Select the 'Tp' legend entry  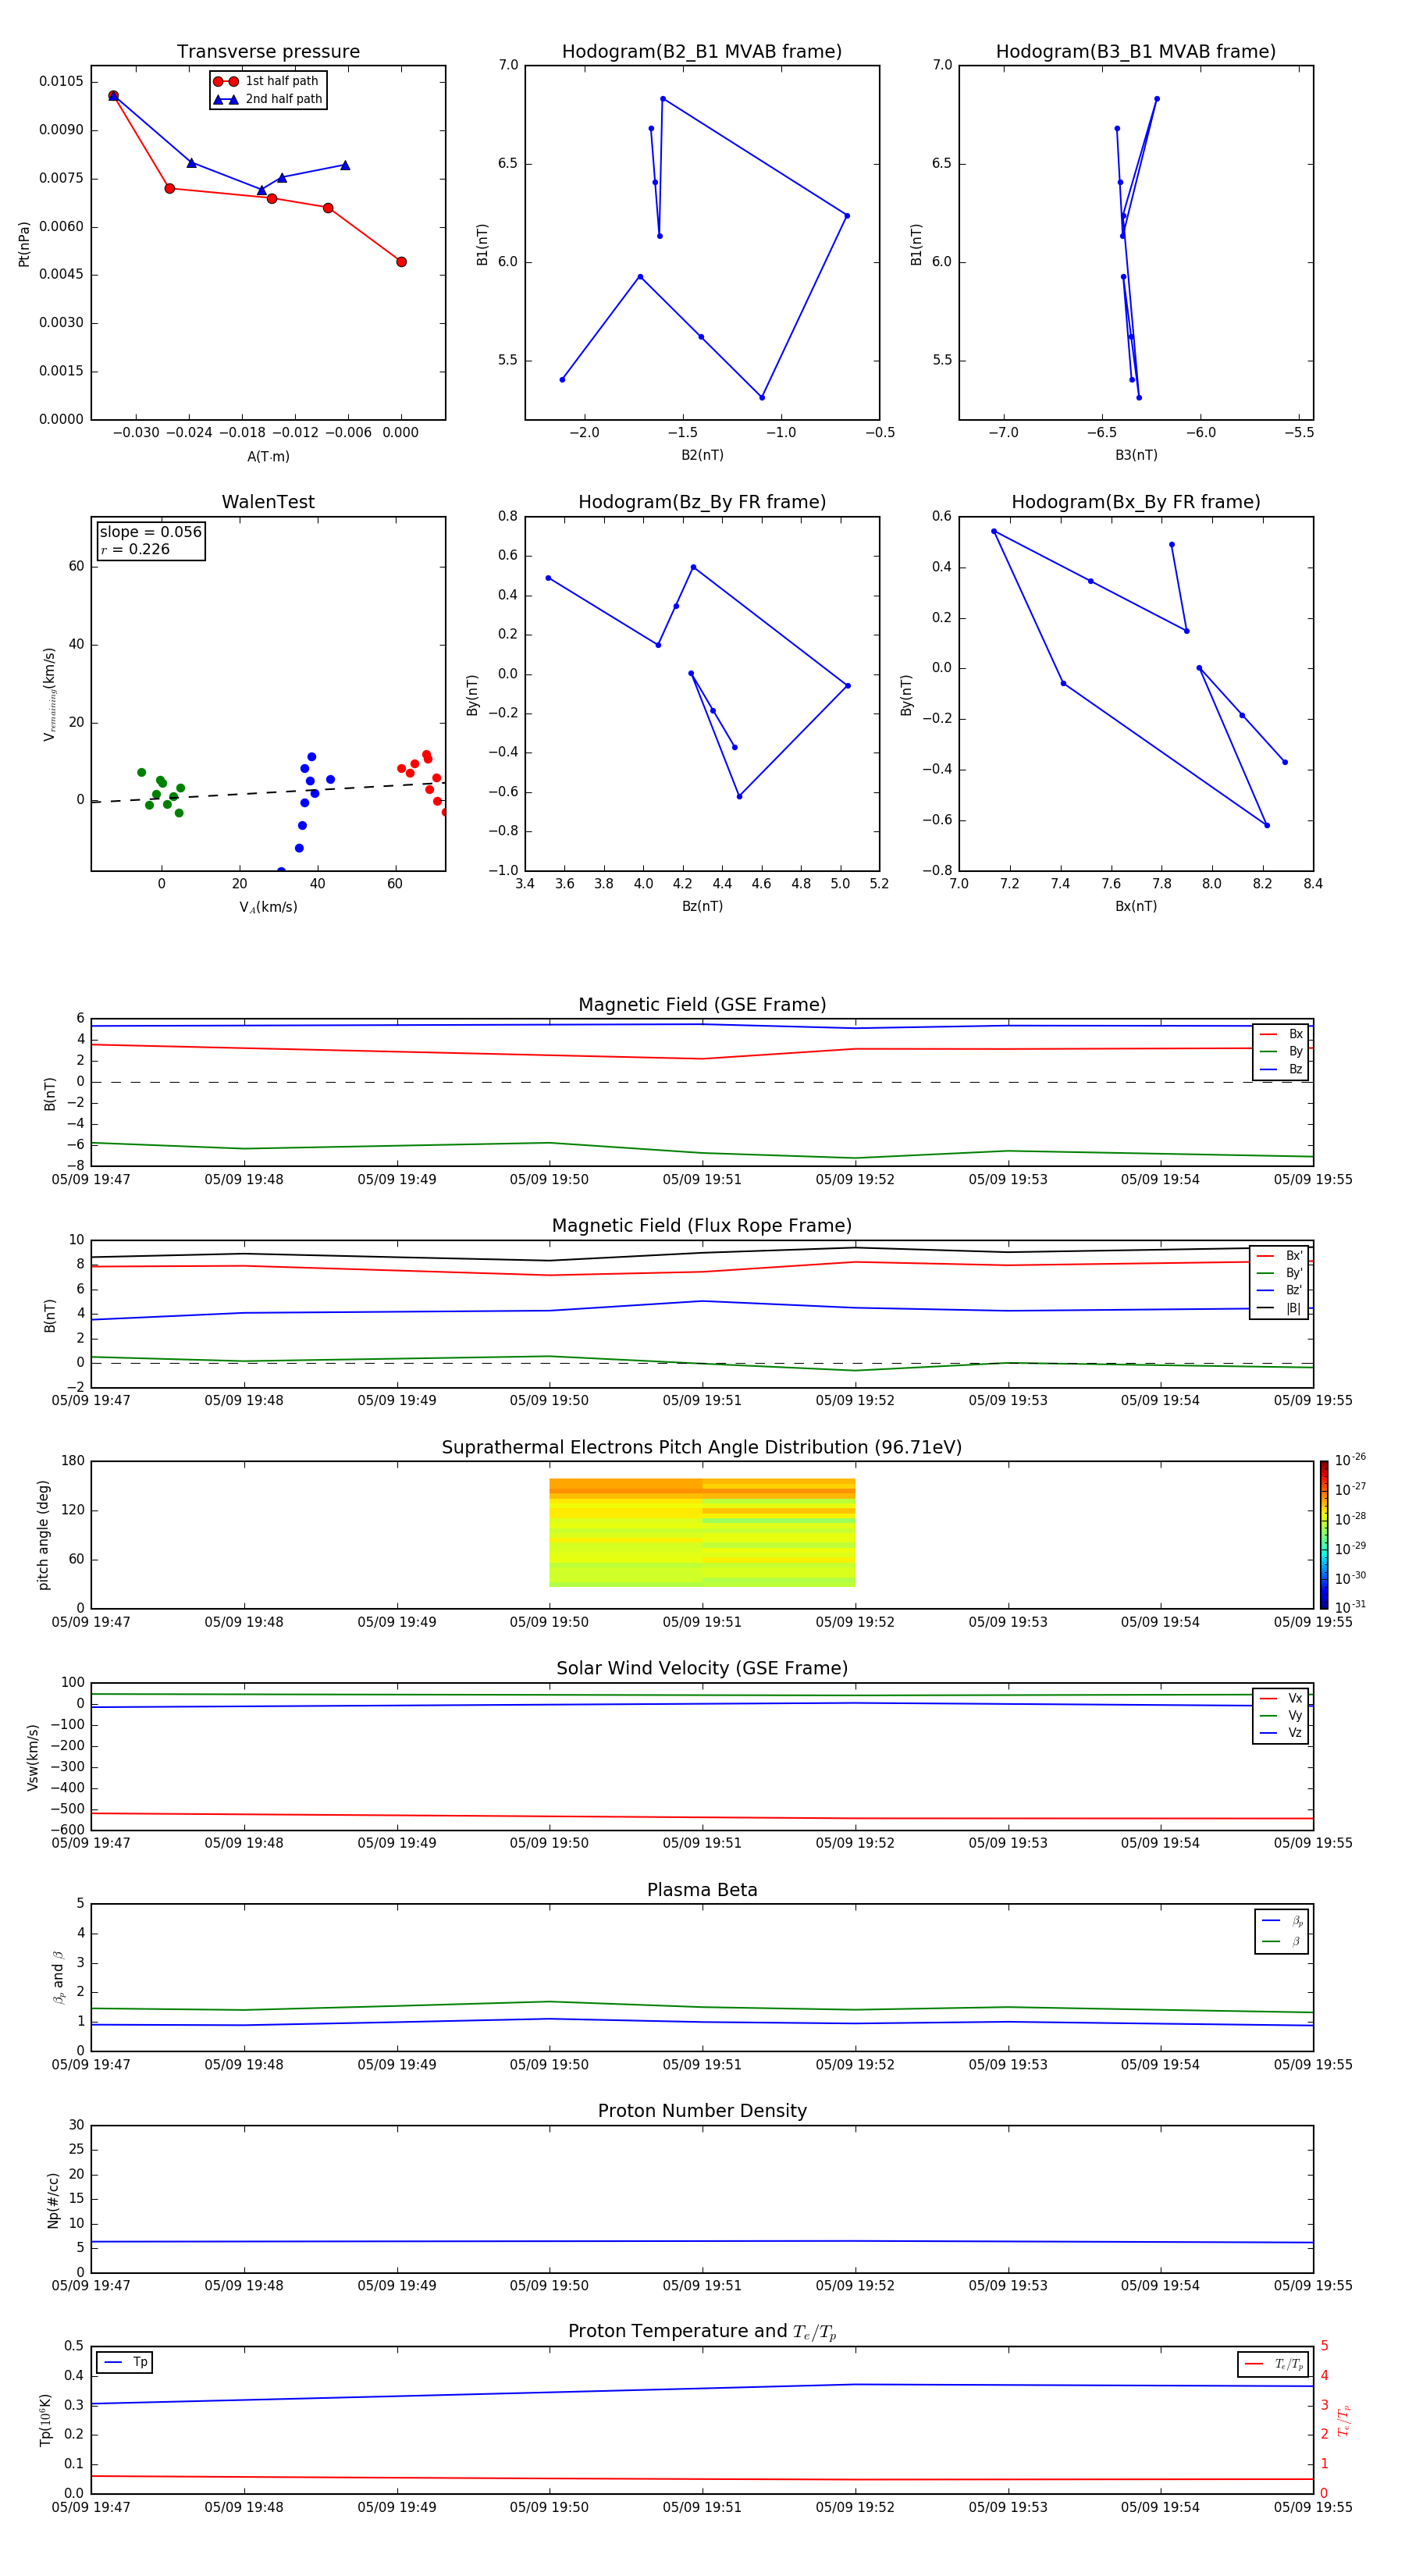[125, 2363]
